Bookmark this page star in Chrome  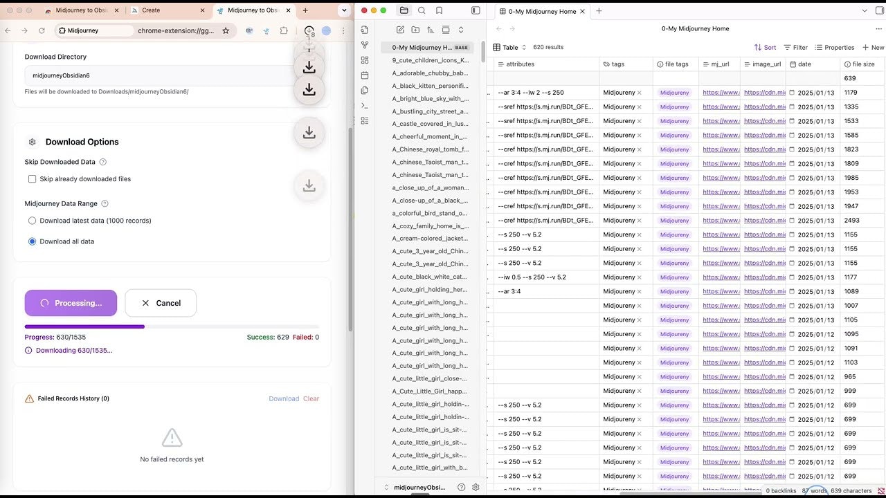(226, 30)
